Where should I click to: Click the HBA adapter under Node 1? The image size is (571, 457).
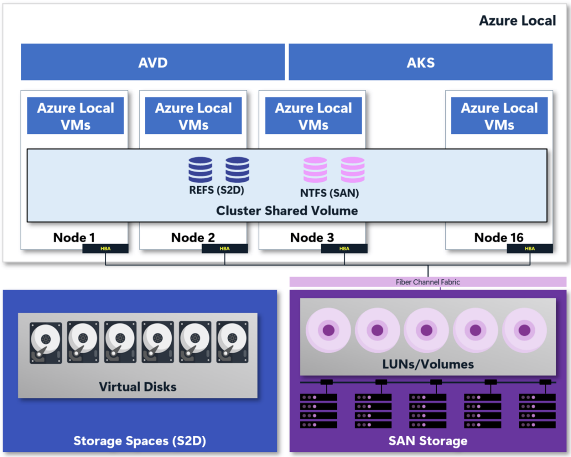click(105, 248)
